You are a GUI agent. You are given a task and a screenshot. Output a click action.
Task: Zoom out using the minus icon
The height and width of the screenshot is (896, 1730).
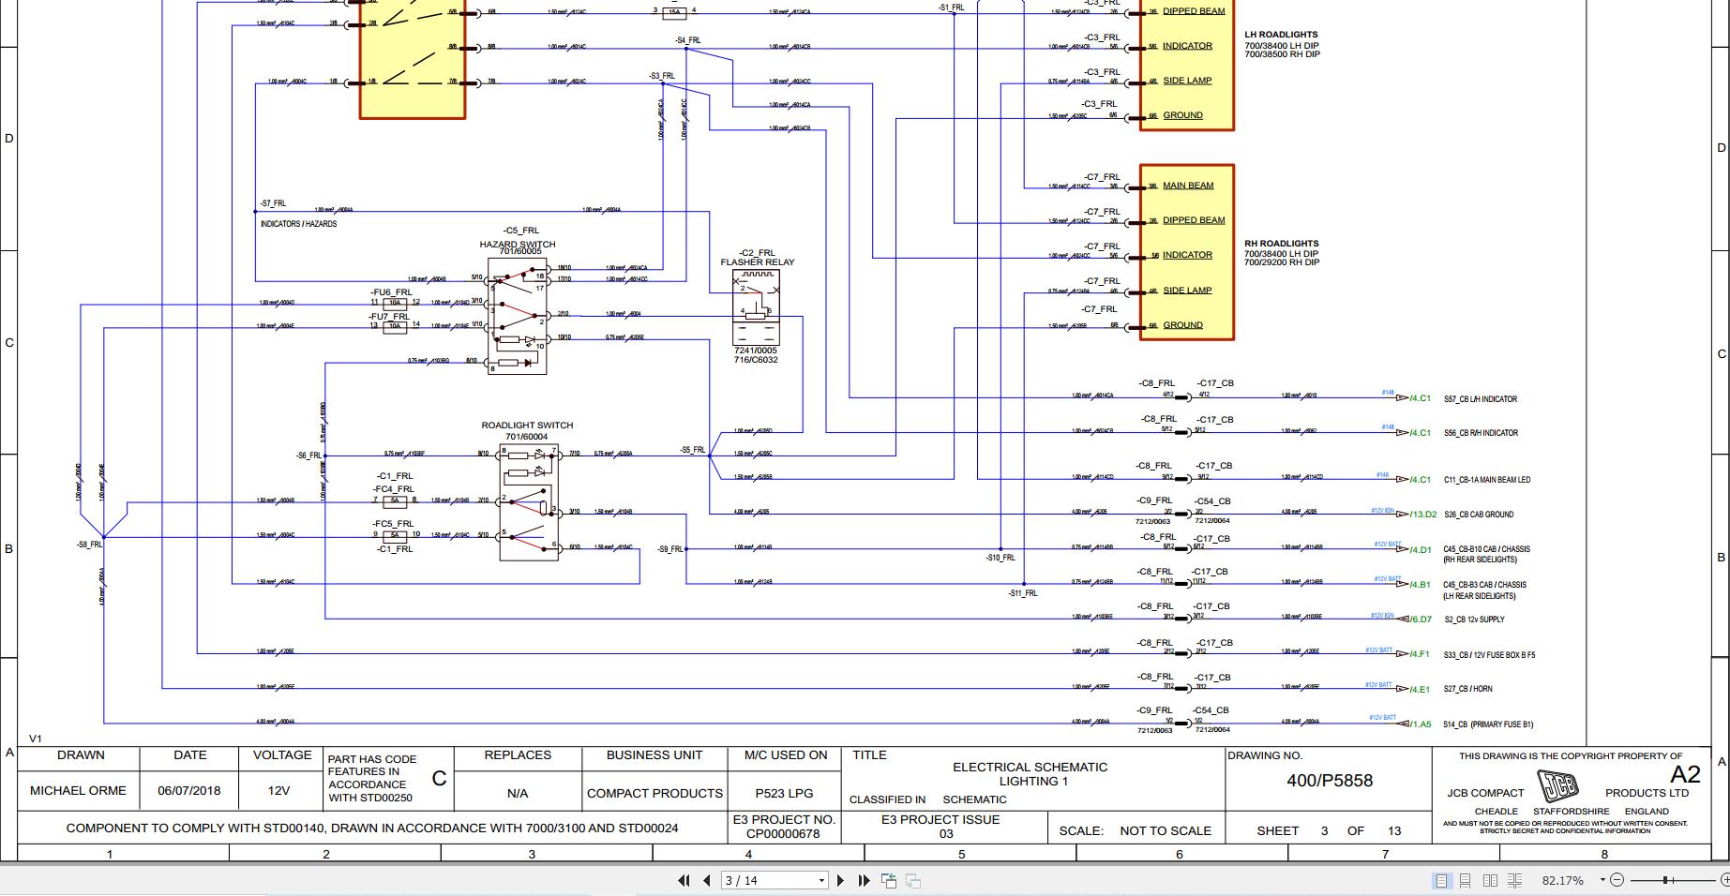1617,880
